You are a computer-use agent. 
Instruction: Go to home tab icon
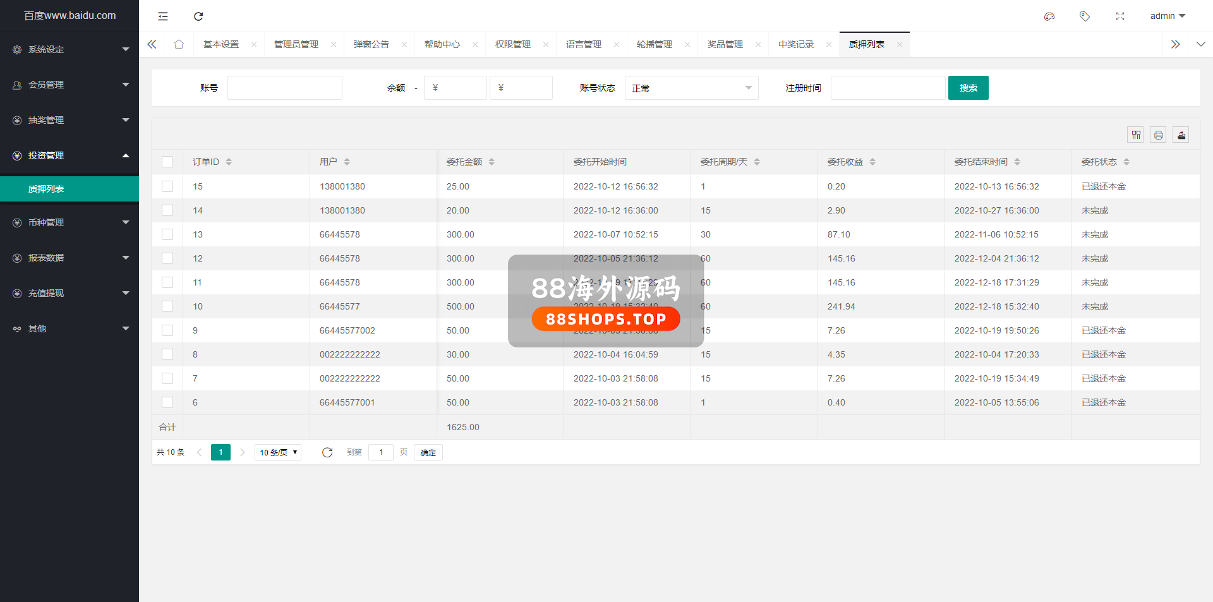tap(179, 44)
